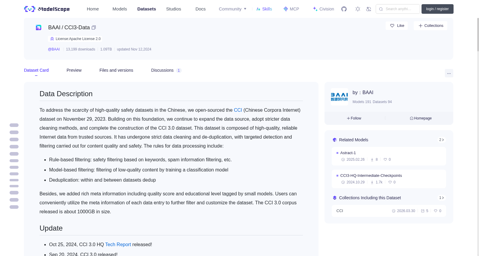Viewport: 479px width, 256px height.
Task: Open the Datasets nav item
Action: 147,9
